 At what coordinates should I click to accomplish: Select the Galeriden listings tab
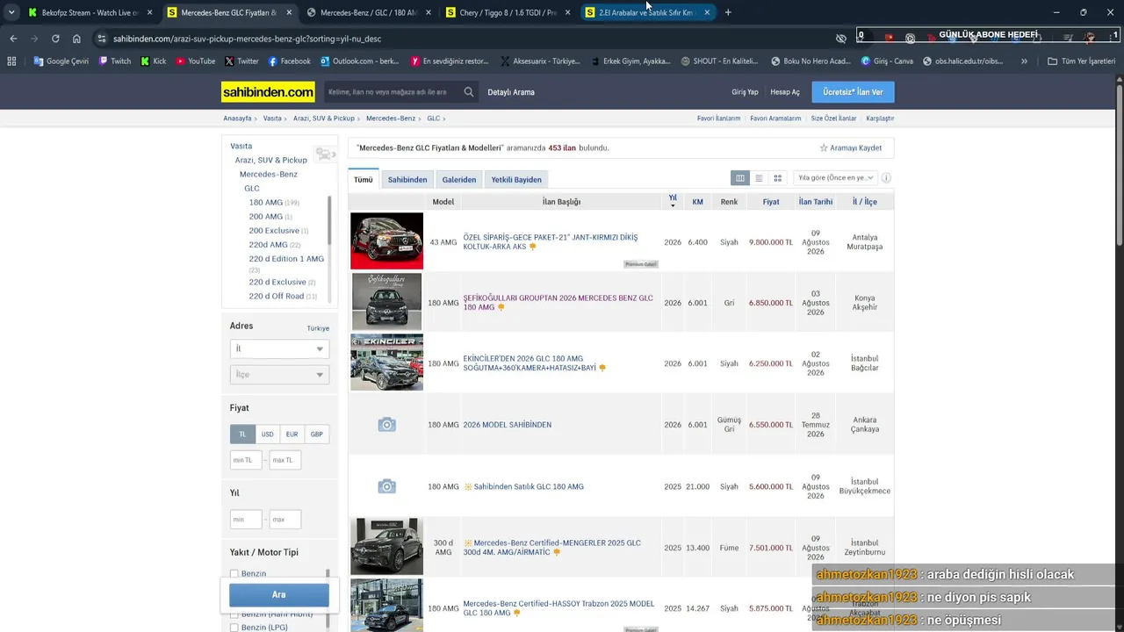click(459, 179)
